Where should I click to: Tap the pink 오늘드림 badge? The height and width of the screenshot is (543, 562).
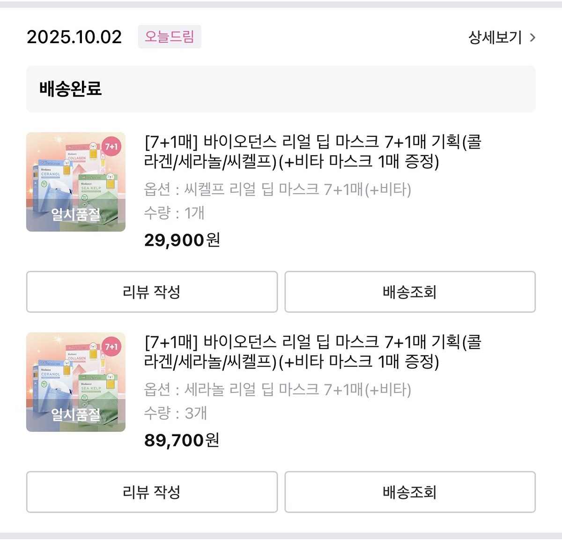pos(170,37)
